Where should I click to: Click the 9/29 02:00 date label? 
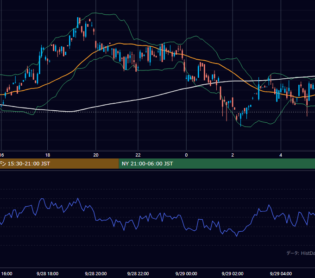point(233,273)
